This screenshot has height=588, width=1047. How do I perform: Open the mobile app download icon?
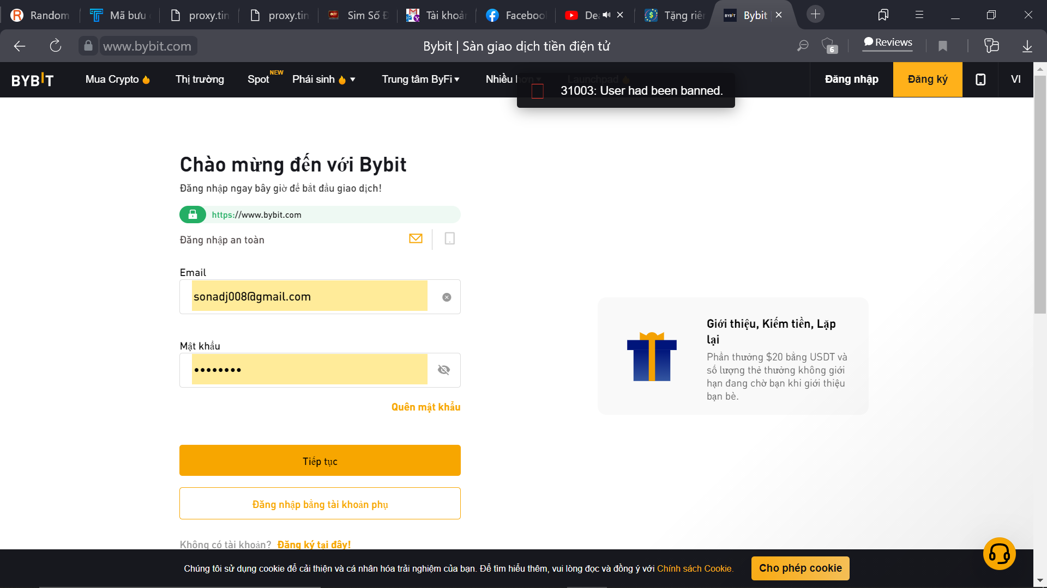click(980, 79)
